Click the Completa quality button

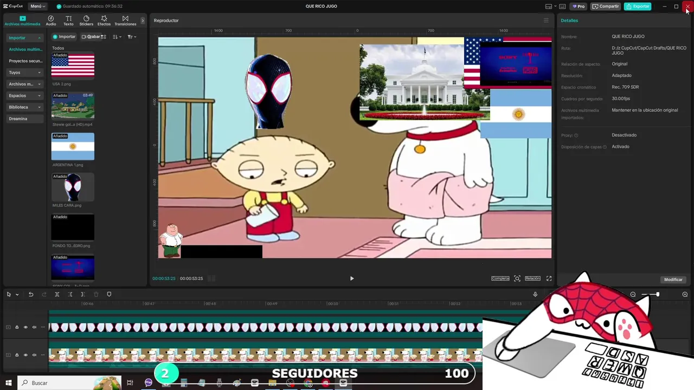[x=500, y=278]
